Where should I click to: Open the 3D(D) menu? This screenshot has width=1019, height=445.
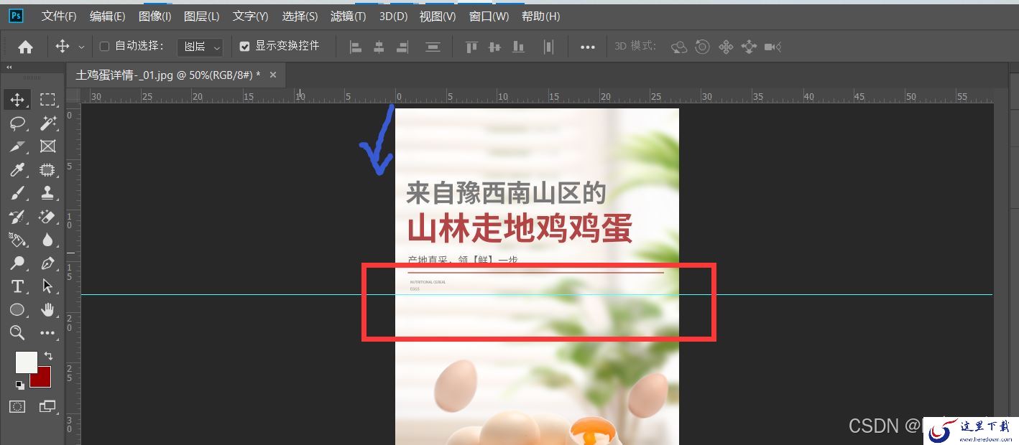pos(393,16)
